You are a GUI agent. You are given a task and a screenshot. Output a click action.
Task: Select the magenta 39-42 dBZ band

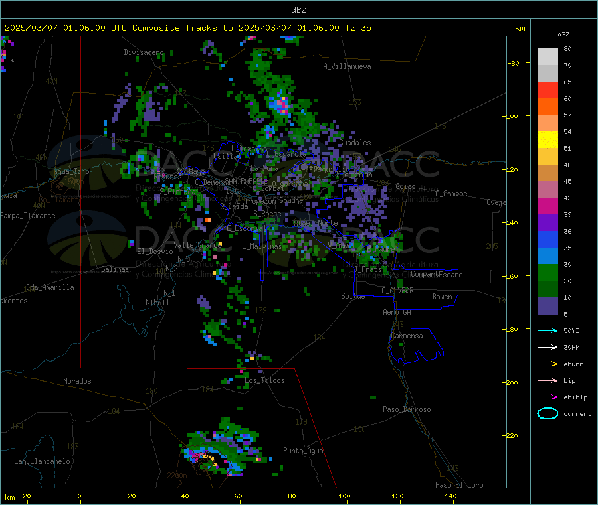(x=548, y=206)
